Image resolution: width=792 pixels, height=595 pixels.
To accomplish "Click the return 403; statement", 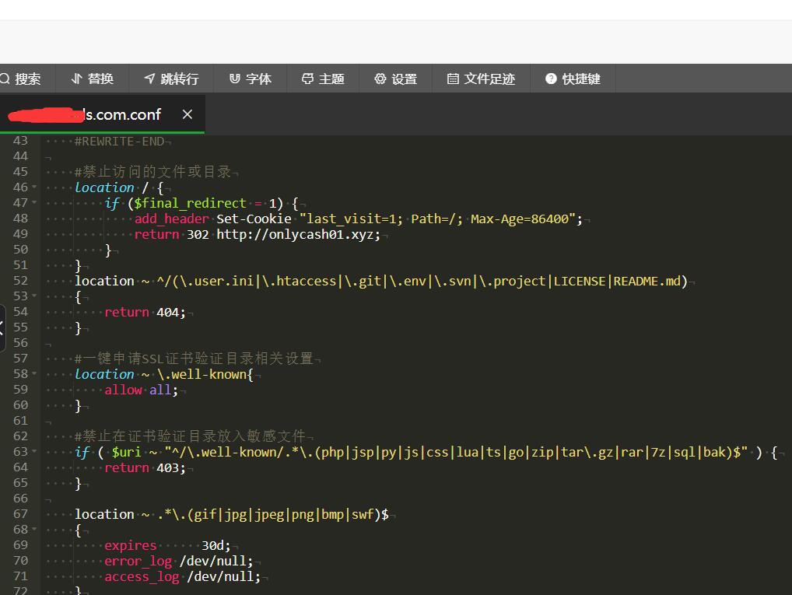I will tap(145, 467).
